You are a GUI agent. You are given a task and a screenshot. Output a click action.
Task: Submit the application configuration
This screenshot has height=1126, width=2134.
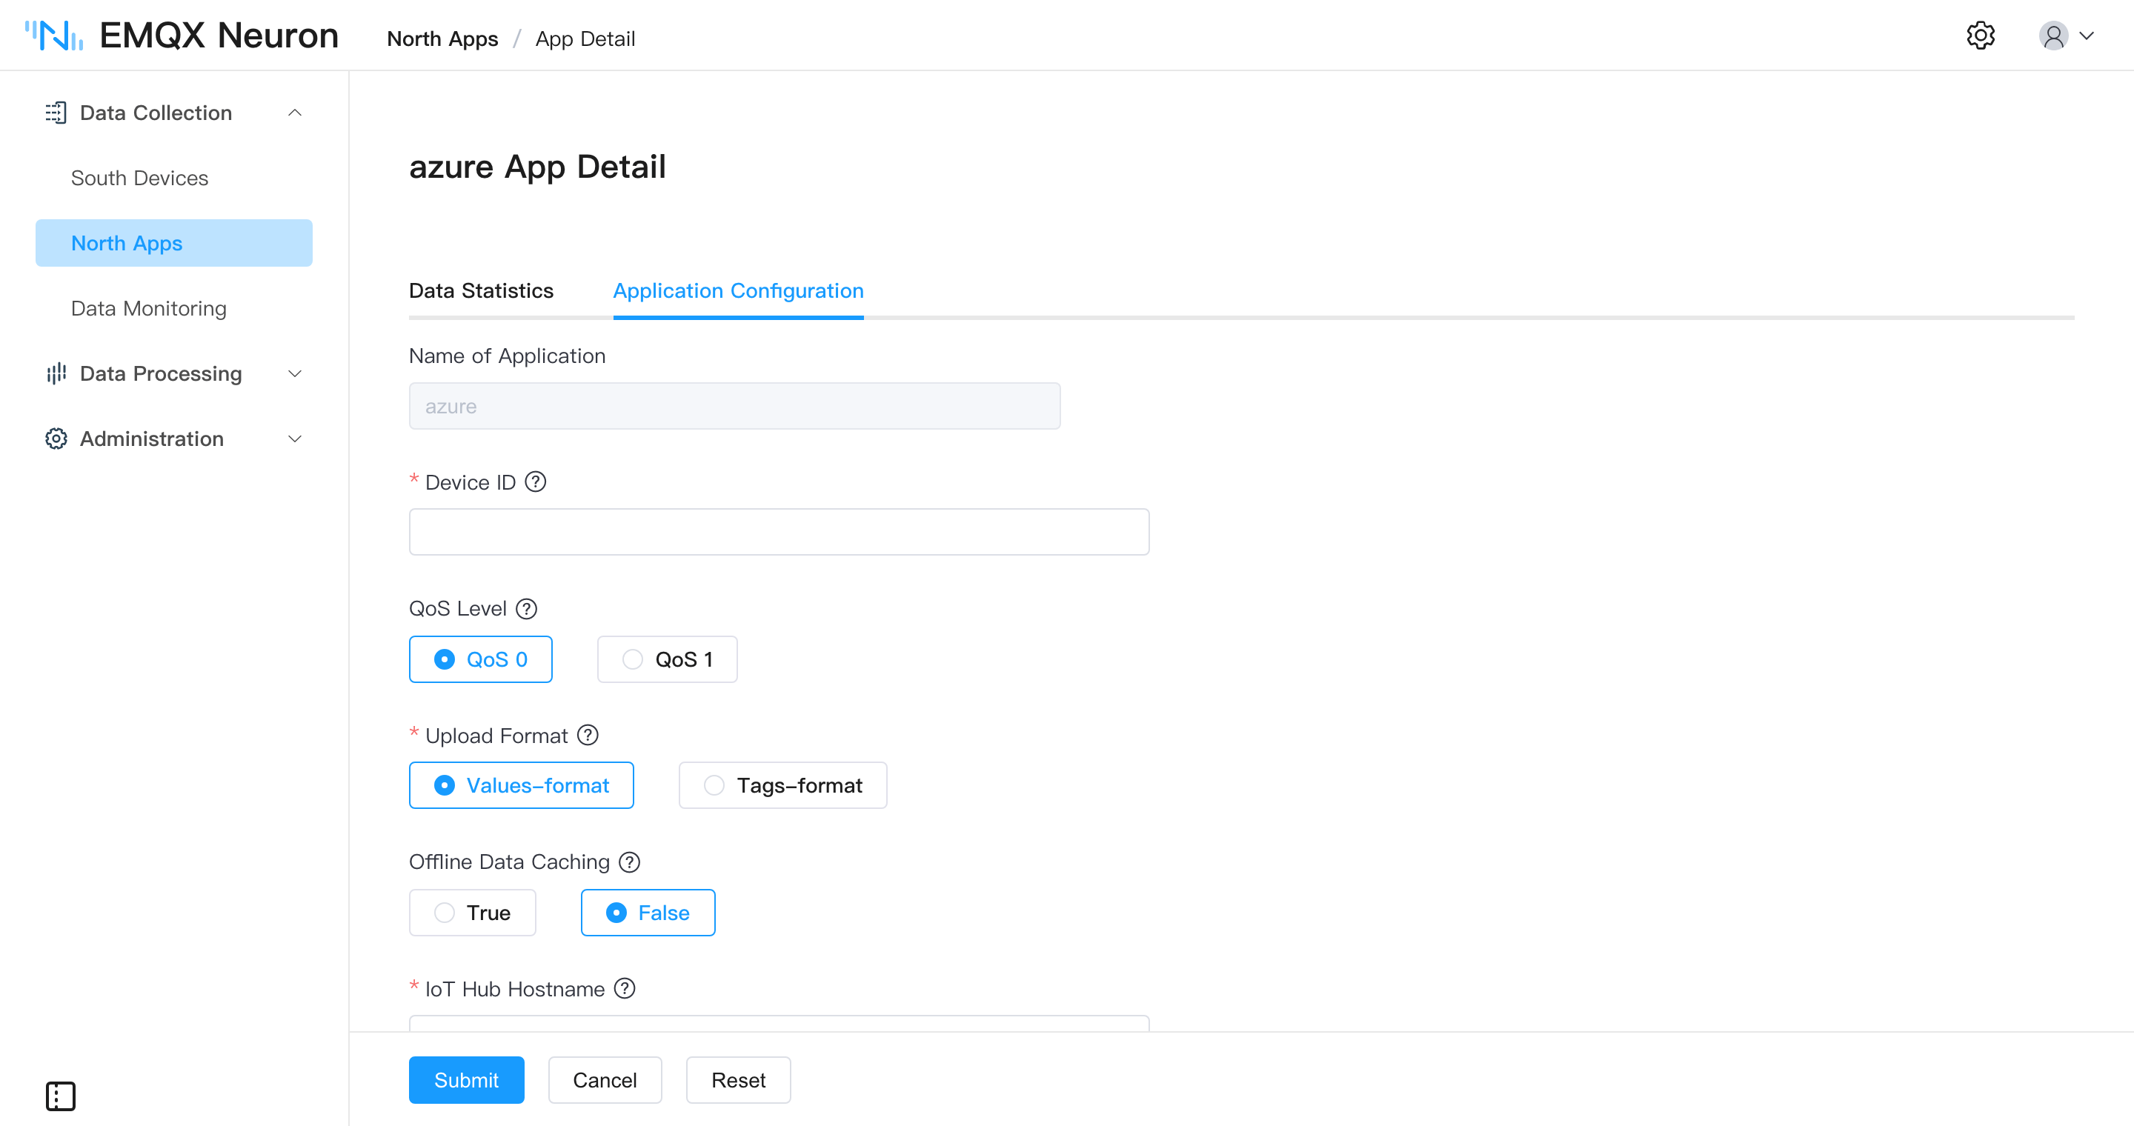click(466, 1079)
